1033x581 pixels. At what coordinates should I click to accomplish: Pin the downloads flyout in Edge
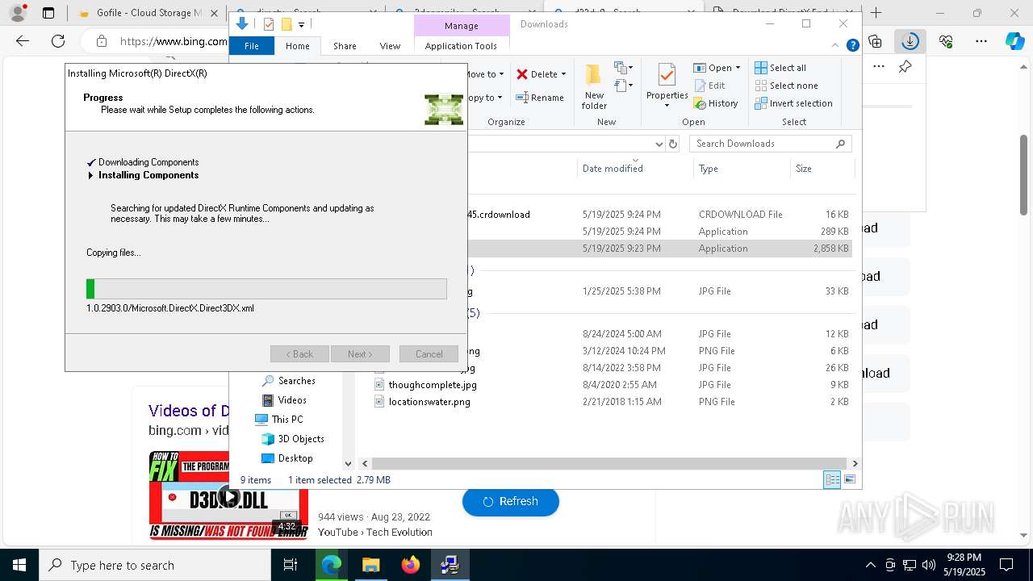[905, 67]
